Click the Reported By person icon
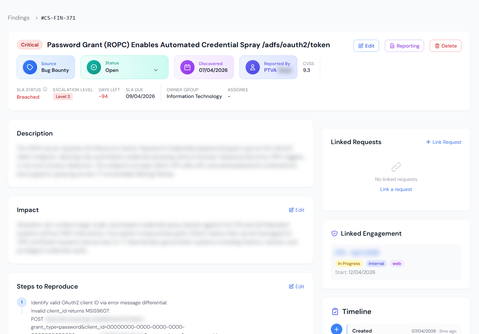479x334 pixels. [253, 67]
